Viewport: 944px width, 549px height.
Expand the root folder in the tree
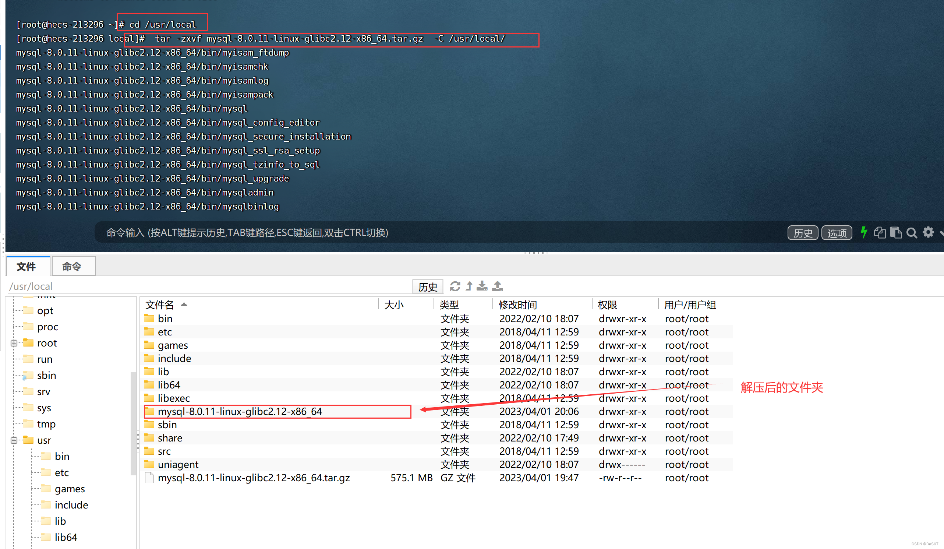pos(14,343)
